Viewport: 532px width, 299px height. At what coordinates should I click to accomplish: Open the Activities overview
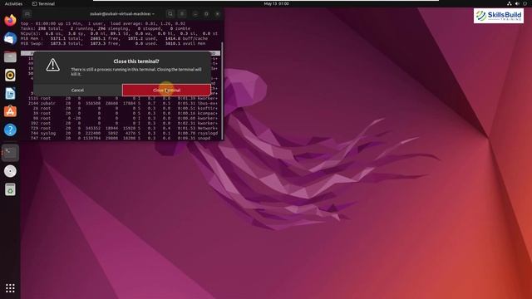click(13, 3)
